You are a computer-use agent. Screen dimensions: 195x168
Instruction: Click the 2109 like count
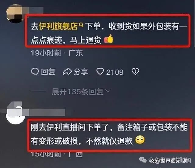click(115, 72)
